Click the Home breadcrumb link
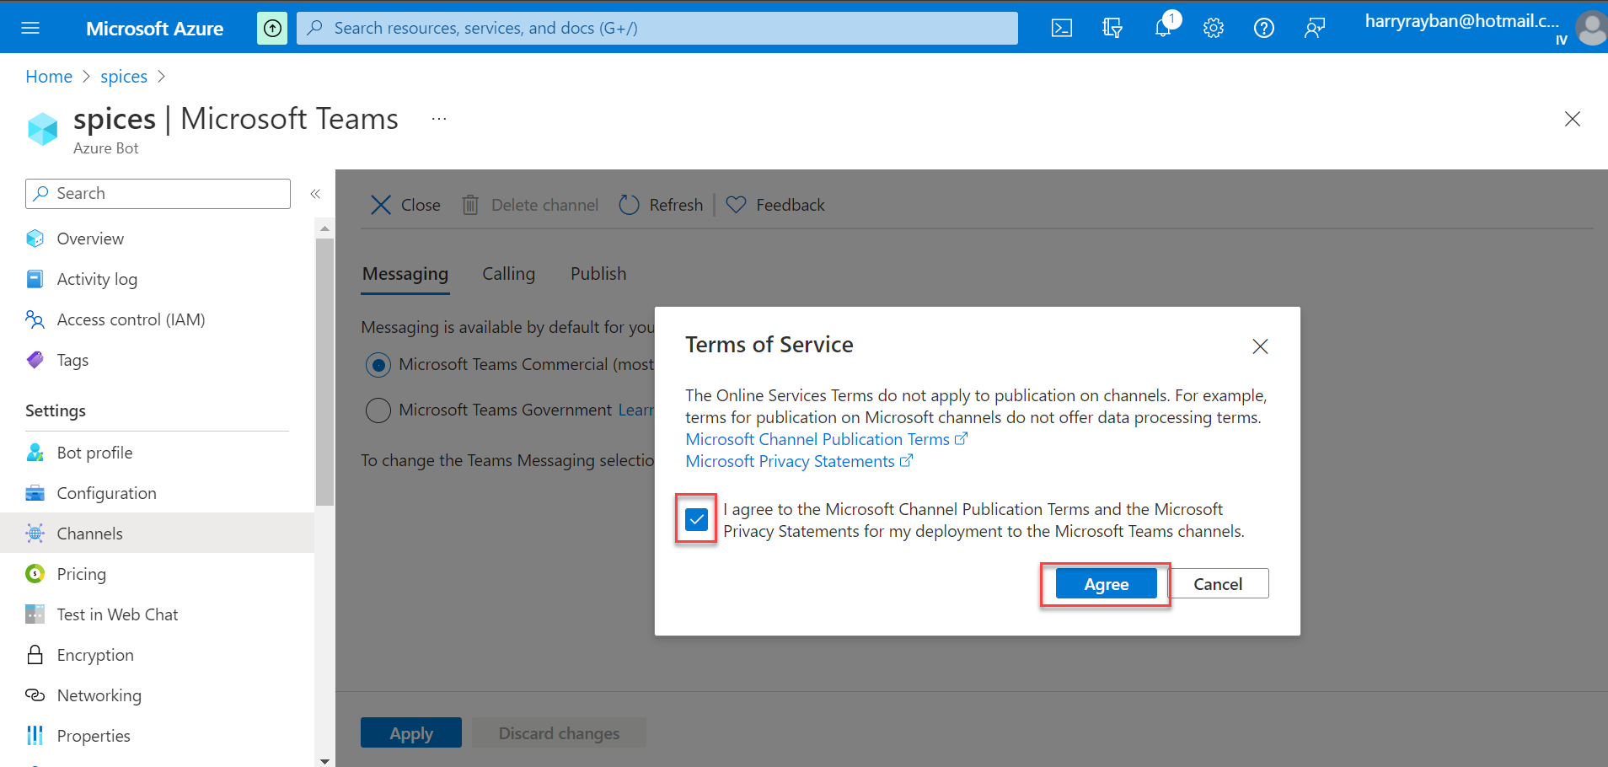The height and width of the screenshot is (767, 1608). (x=49, y=77)
